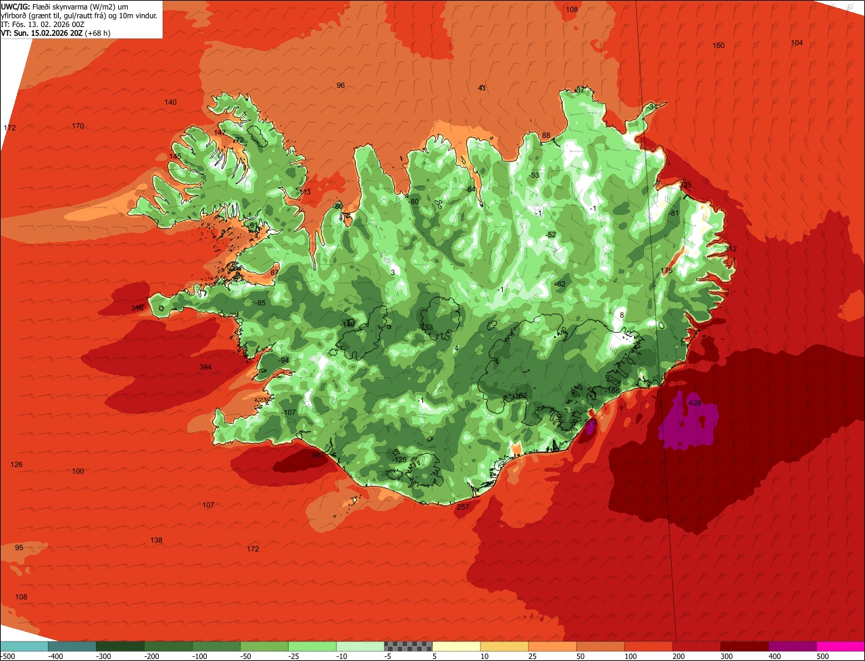
Task: Select the legend swatch between -200 and -100
Action: 168,646
